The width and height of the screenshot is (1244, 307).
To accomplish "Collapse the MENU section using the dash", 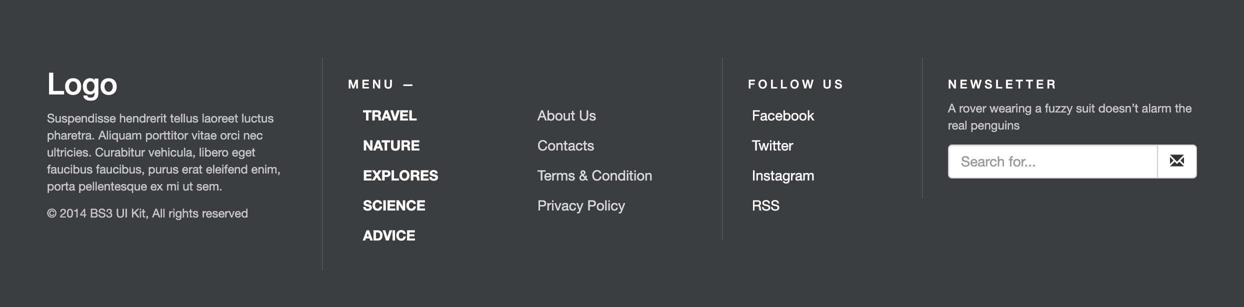I will pos(407,84).
